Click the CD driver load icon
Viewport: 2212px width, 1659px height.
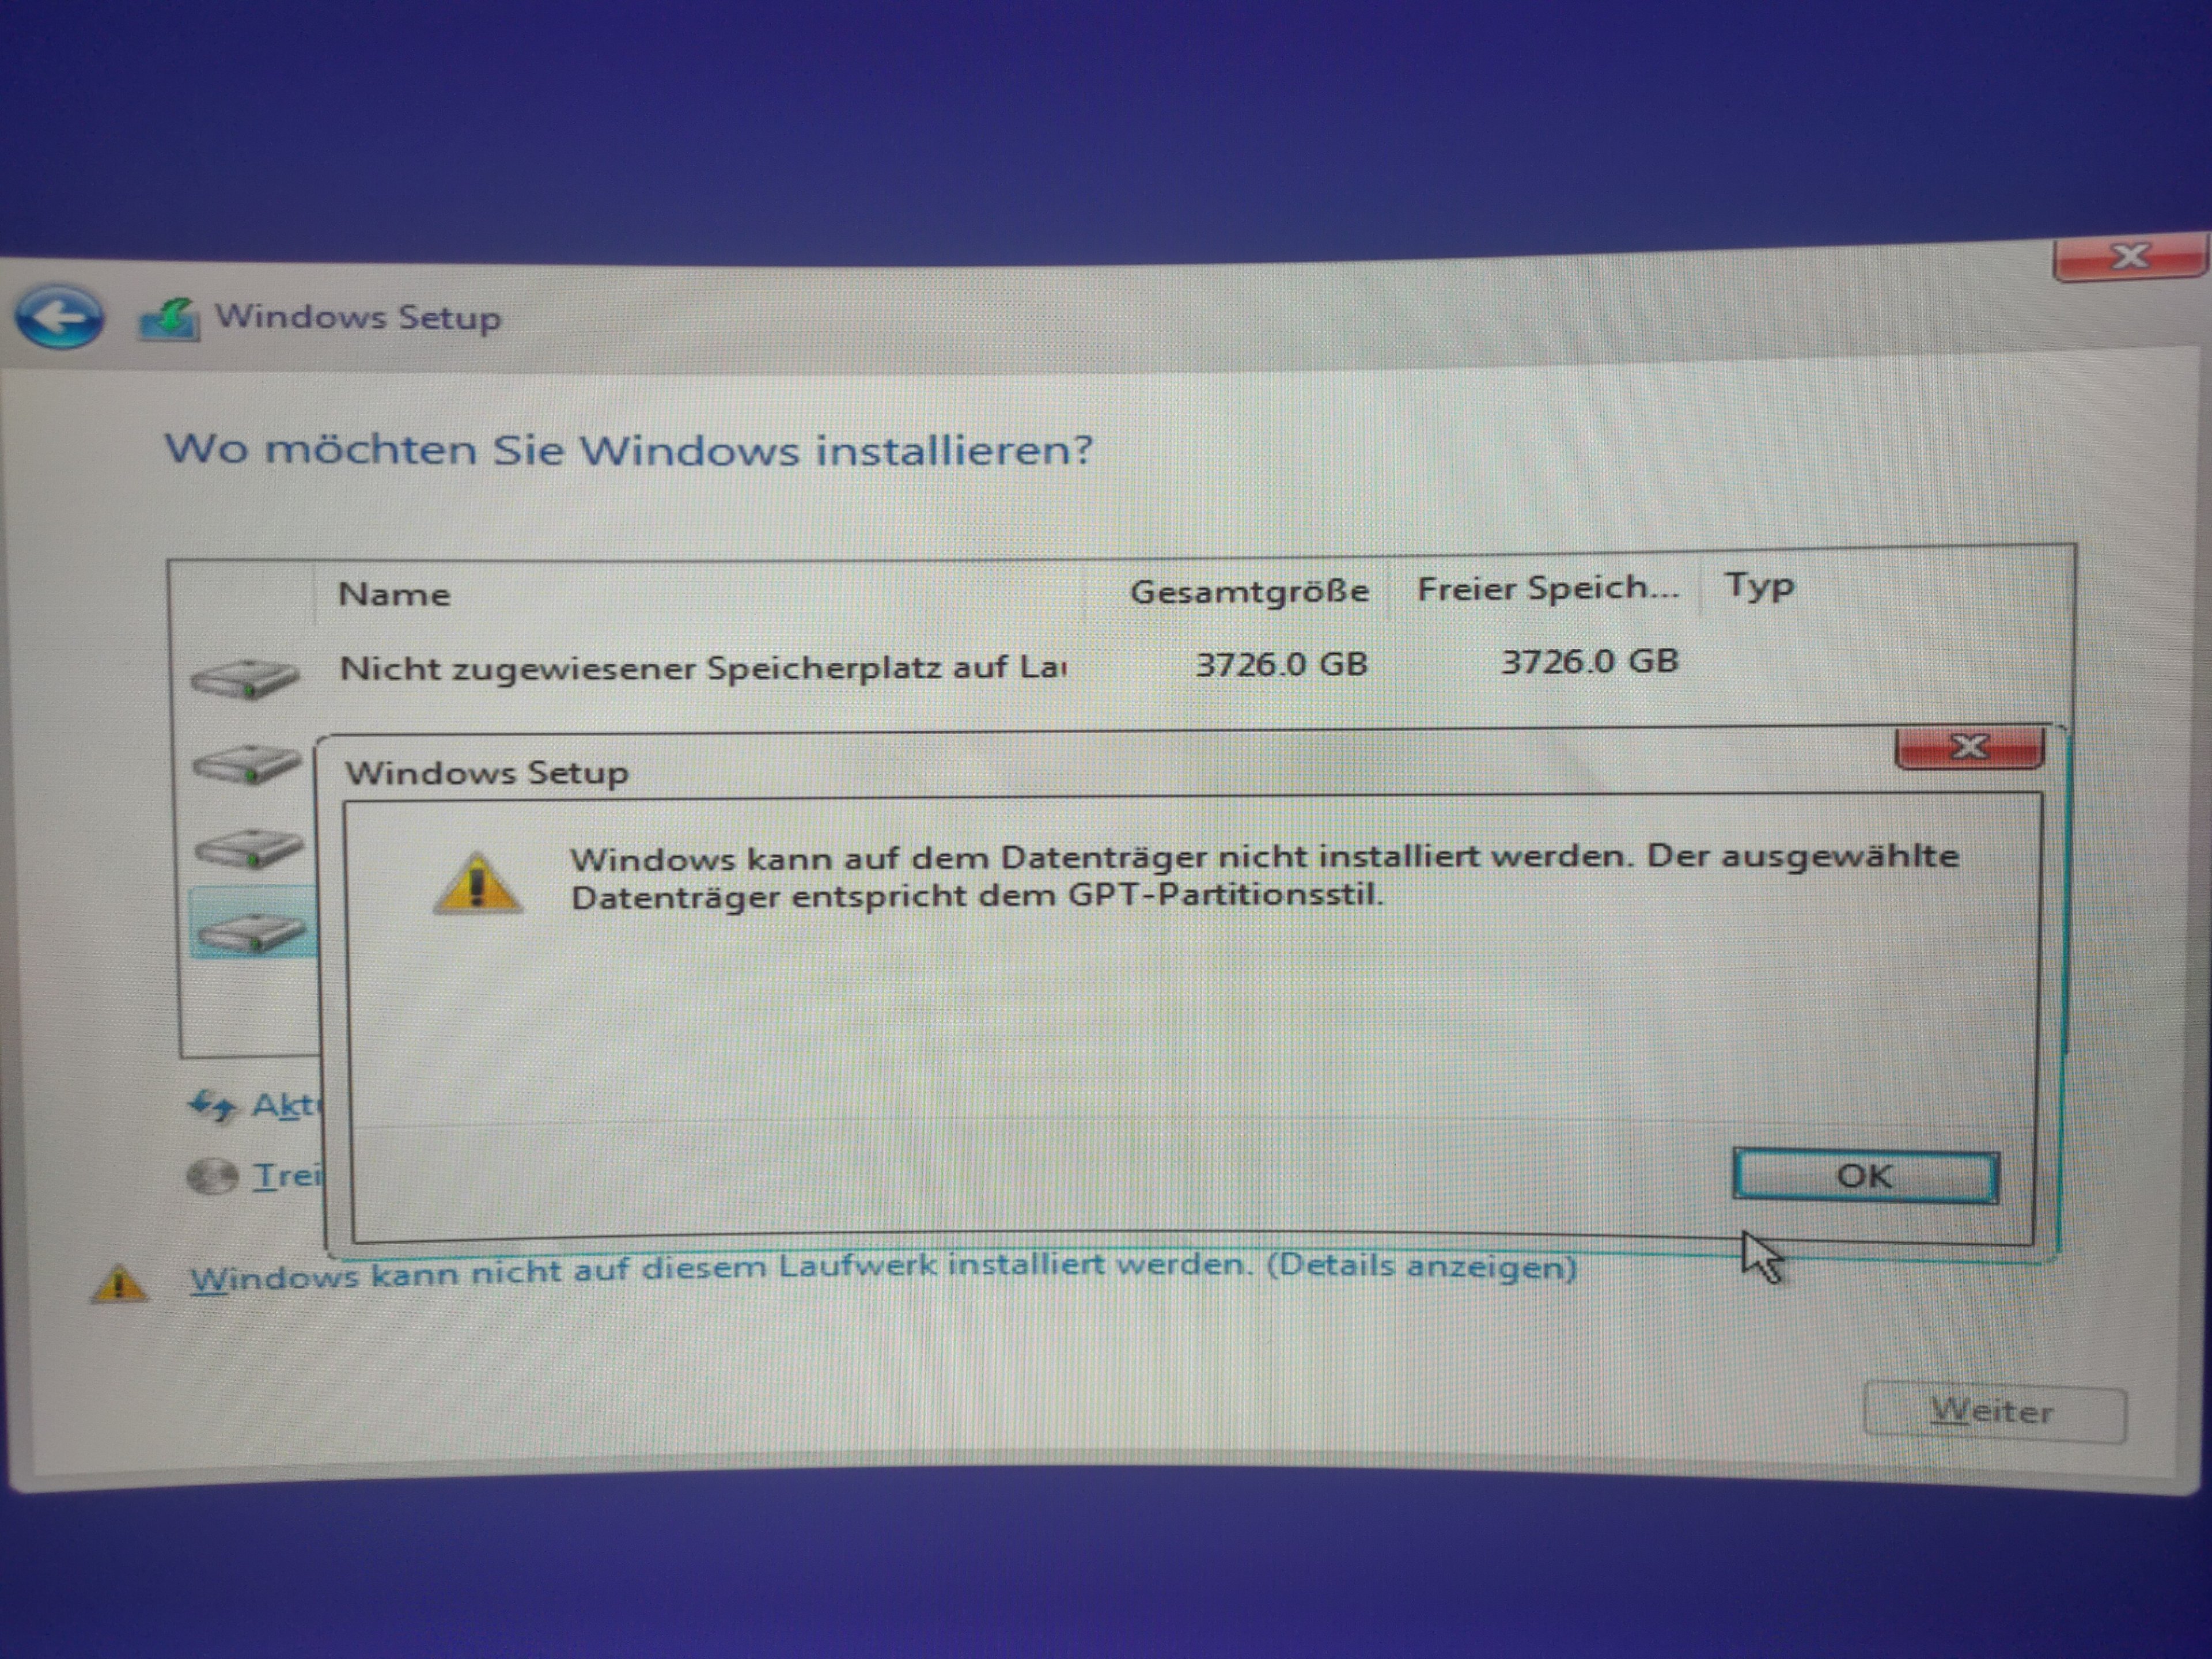point(212,1176)
